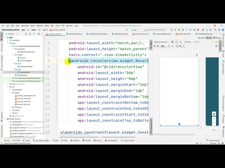The width and height of the screenshot is (225, 168).
Task: Click the Profile app gauge icon
Action: (x=191, y=30)
